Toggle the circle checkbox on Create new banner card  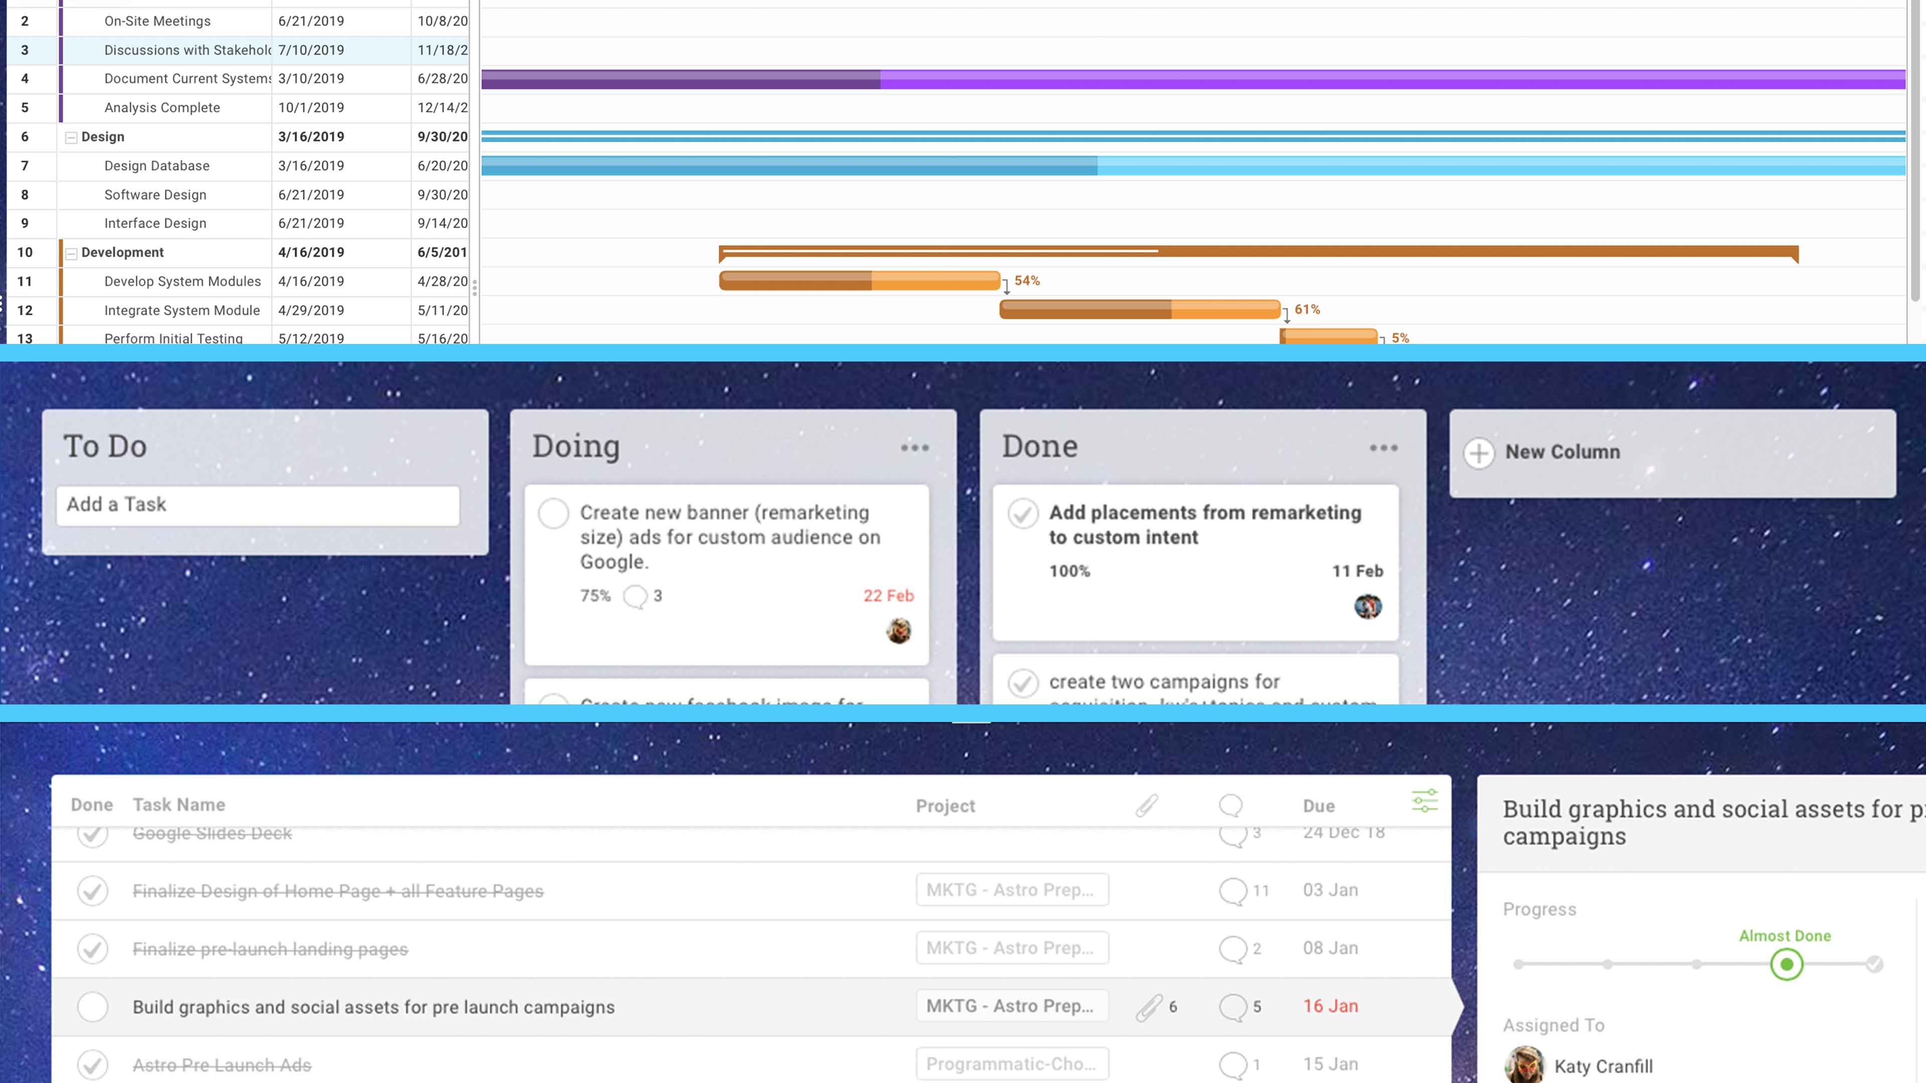[x=553, y=513]
